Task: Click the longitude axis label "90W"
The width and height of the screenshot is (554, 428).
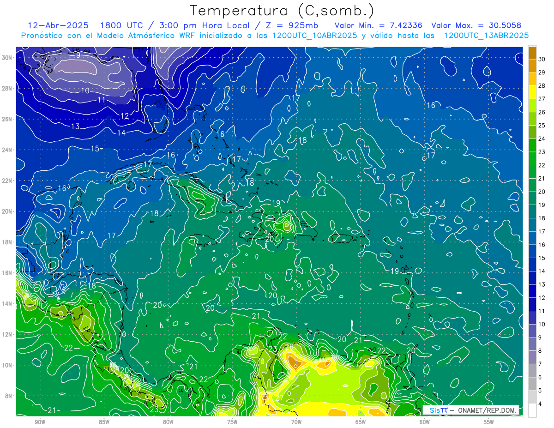Action: click(x=40, y=422)
